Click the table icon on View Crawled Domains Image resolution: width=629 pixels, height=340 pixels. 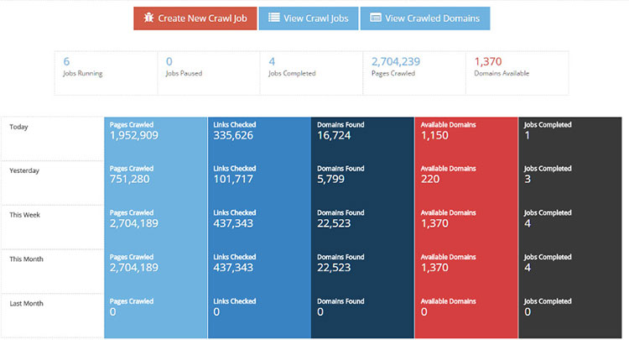point(376,18)
